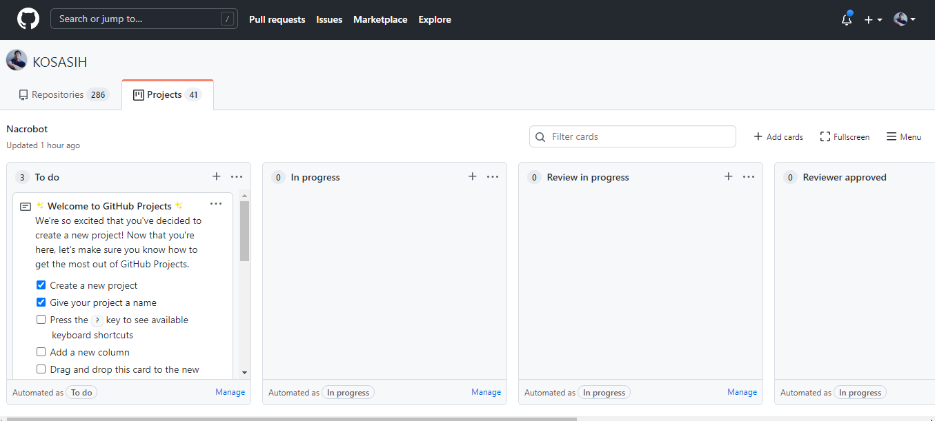Check the Add a new column checkbox
The height and width of the screenshot is (421, 935).
point(41,351)
